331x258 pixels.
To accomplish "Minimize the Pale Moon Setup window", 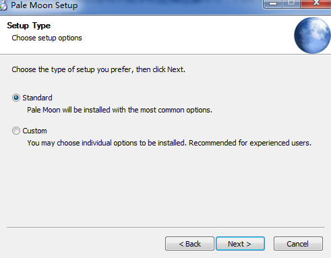I will 273,4.
